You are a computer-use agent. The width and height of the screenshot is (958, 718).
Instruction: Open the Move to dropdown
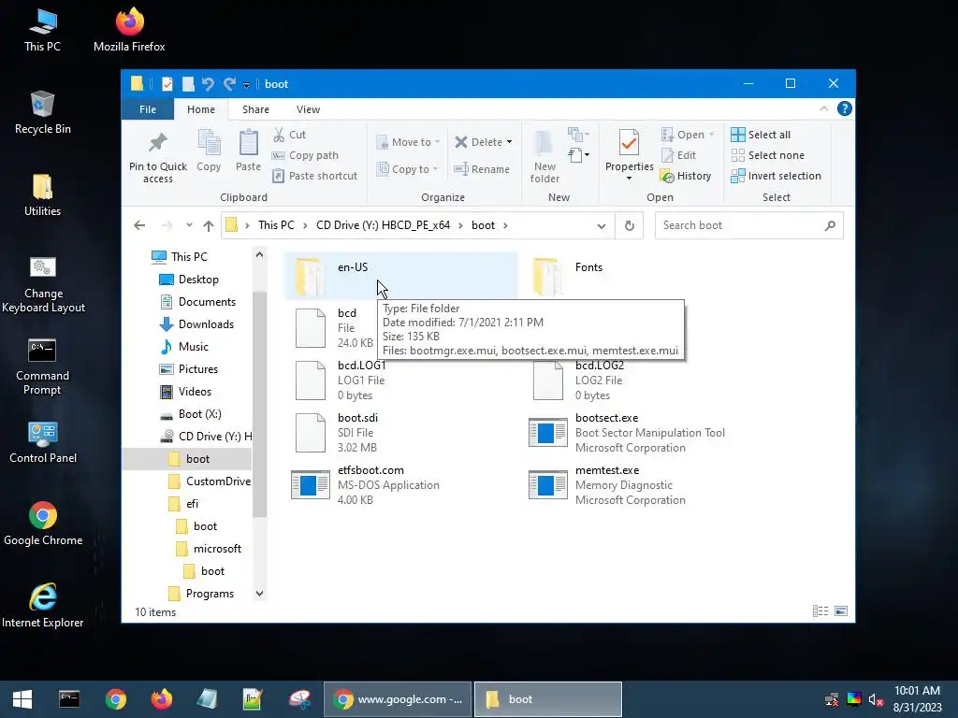pos(408,142)
